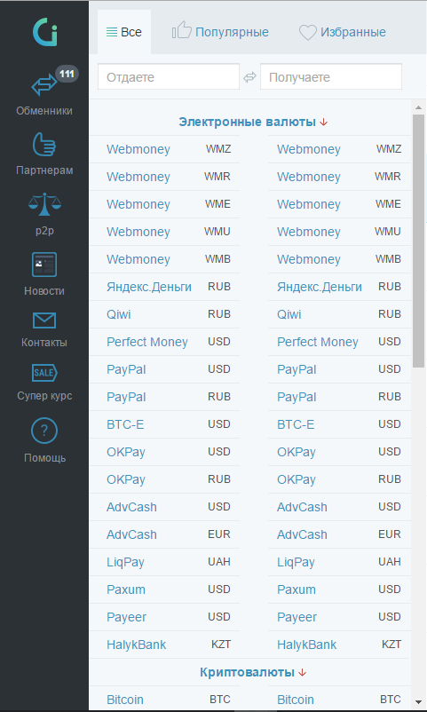
Task: Select Perfect Money USD in the receive column
Action: tap(339, 342)
